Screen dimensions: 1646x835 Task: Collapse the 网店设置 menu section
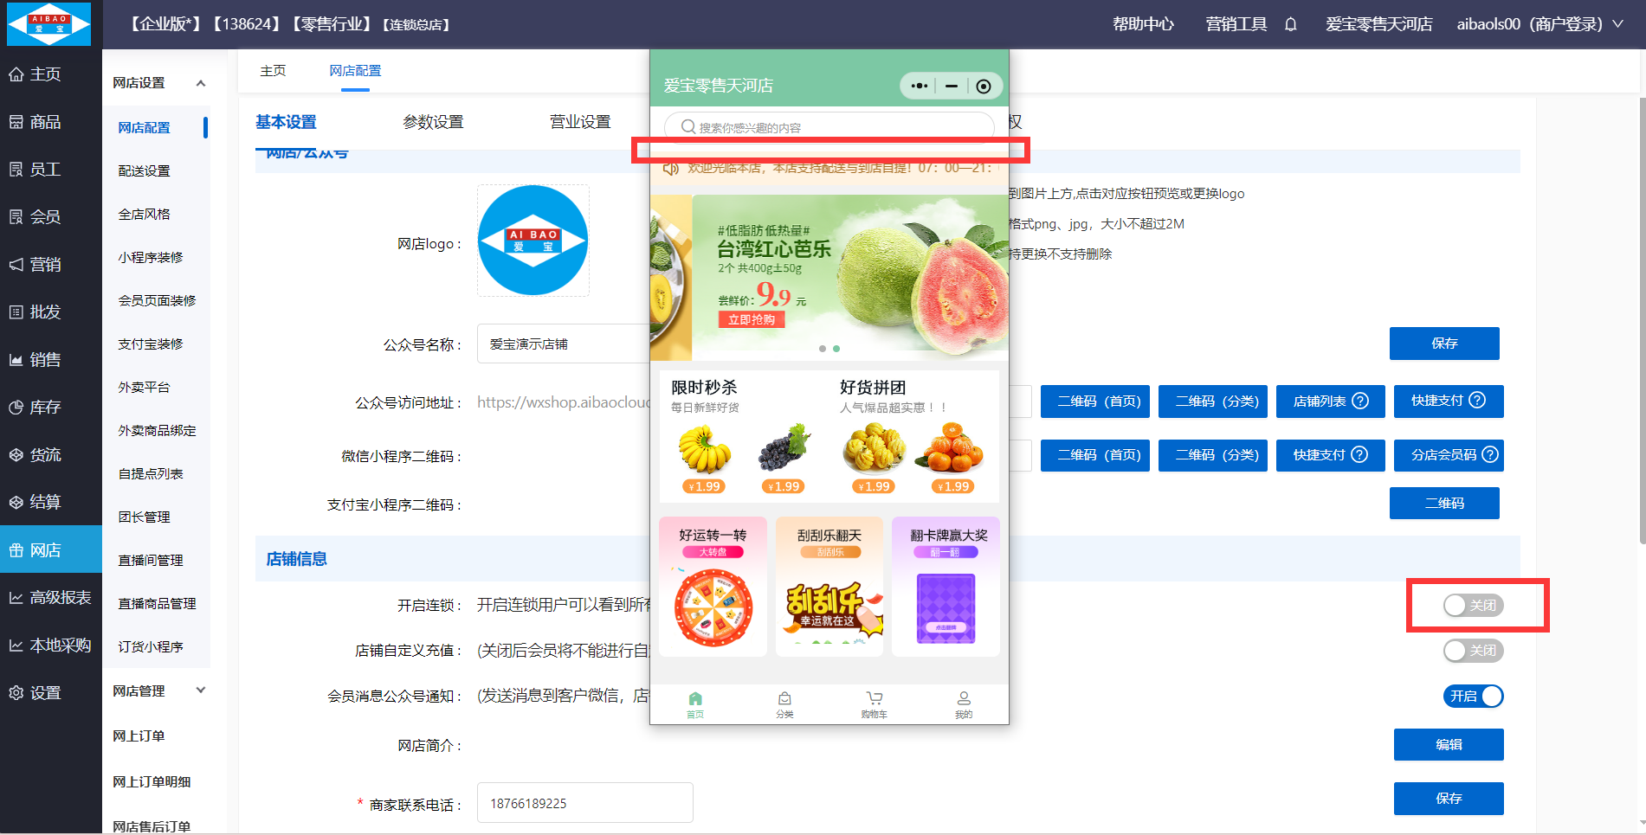(201, 83)
